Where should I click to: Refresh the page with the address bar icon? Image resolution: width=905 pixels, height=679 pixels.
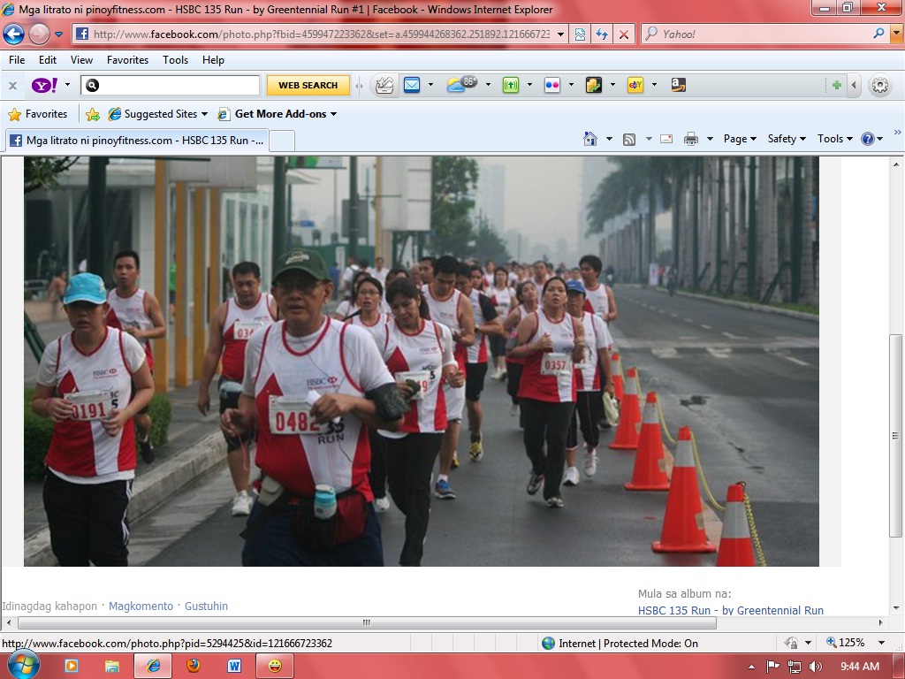(600, 34)
